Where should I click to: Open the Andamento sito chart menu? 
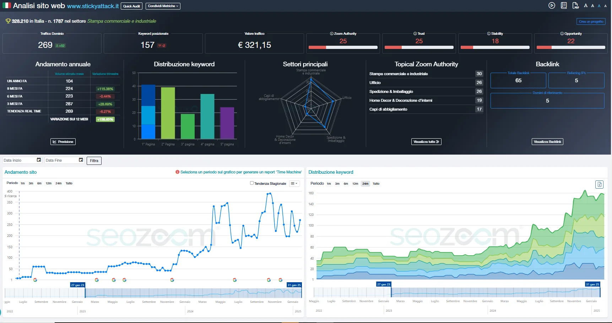294,184
